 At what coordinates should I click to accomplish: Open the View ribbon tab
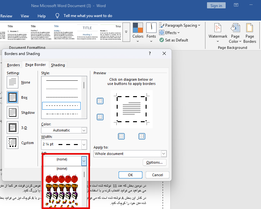[x=25, y=16]
